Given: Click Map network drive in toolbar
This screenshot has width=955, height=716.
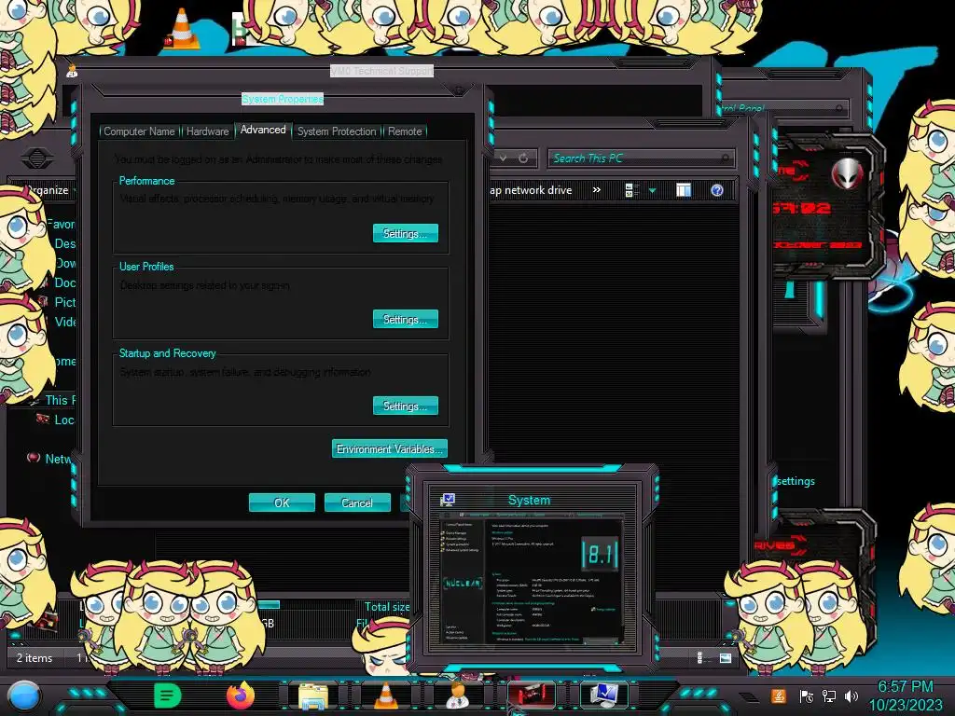Looking at the screenshot, I should (x=531, y=190).
